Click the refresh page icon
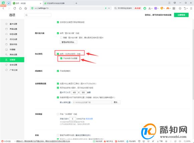The height and width of the screenshot is (143, 194). (15, 8)
